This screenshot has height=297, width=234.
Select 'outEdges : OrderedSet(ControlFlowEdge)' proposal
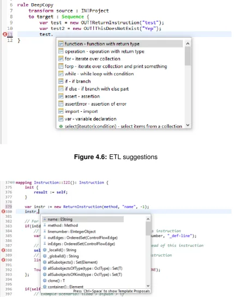click(82, 238)
